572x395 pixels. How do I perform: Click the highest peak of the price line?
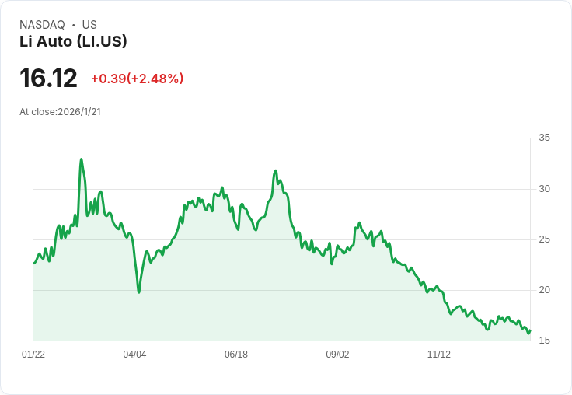[x=81, y=159]
